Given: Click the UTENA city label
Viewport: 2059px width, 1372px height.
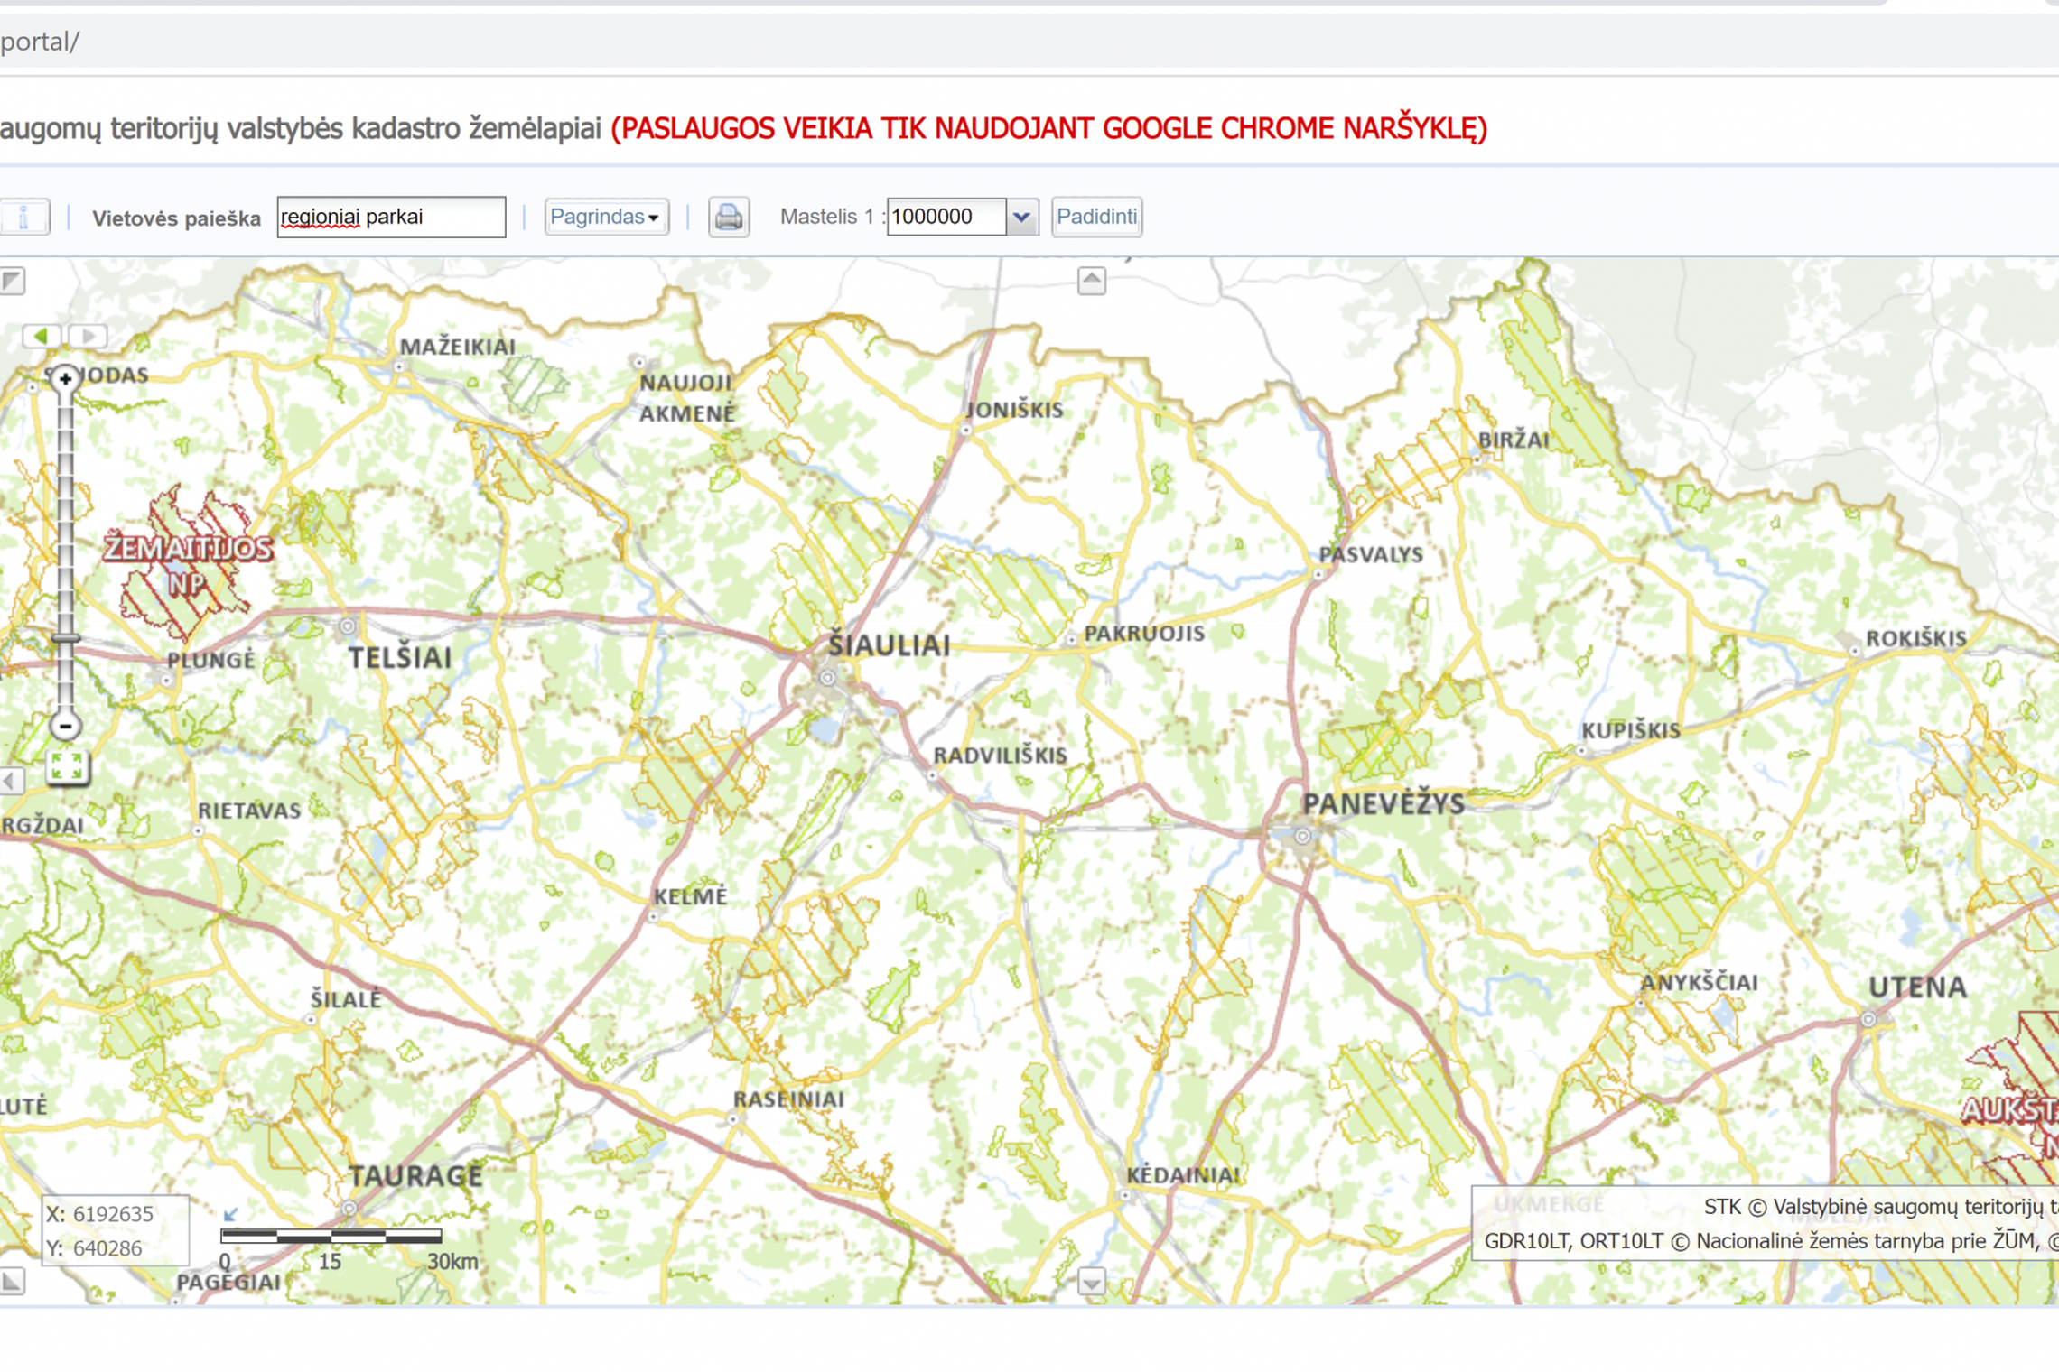Looking at the screenshot, I should pyautogui.click(x=1917, y=987).
